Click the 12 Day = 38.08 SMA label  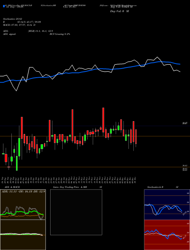click(x=14, y=7)
